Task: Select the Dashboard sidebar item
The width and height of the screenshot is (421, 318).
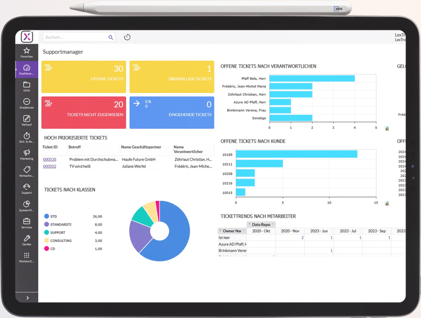Action: tap(27, 69)
